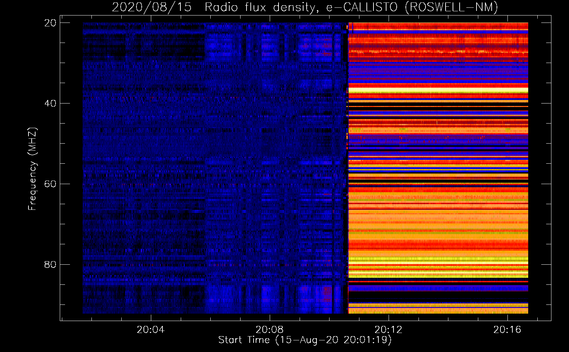Viewport: 569px width, 352px height.
Task: Click the 80 frequency tick label
Action: (x=50, y=264)
